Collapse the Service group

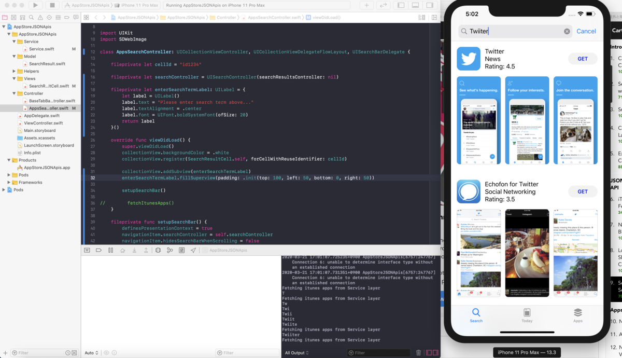point(14,42)
